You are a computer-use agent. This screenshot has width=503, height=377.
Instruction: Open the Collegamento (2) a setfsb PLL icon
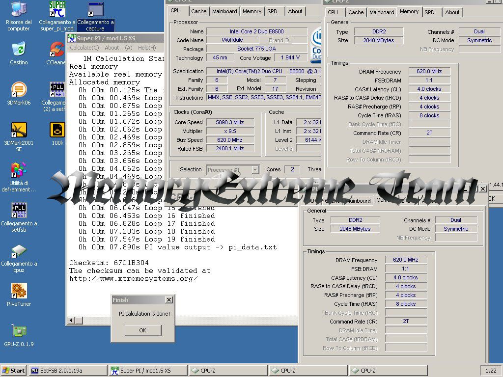click(x=57, y=90)
